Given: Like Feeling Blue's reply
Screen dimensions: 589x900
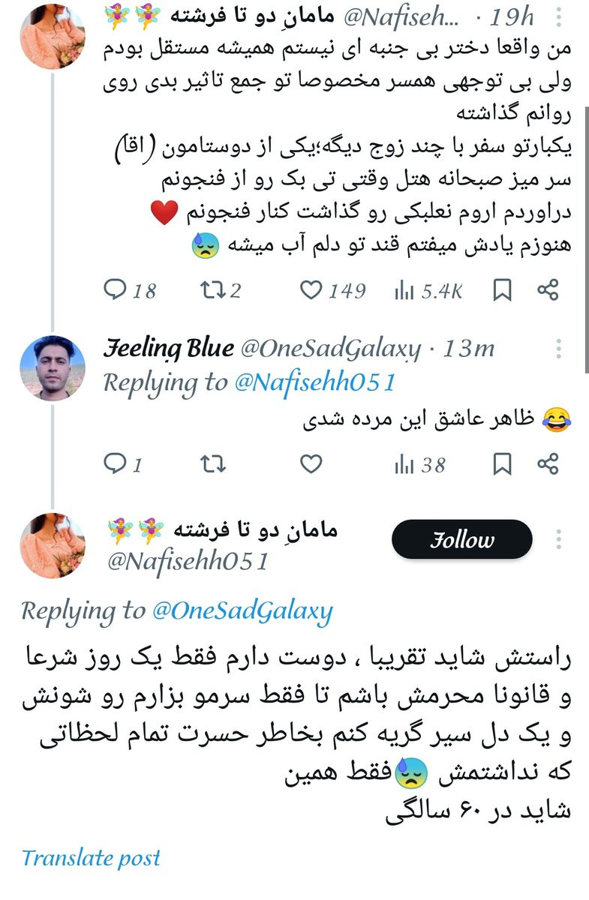Looking at the screenshot, I should click(x=311, y=465).
